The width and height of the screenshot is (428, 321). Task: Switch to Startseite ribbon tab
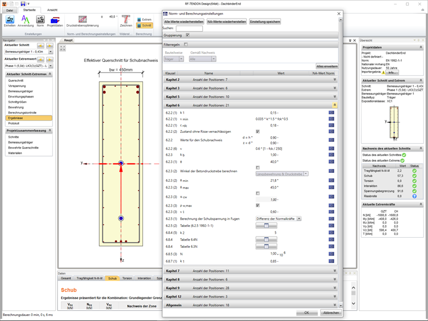click(29, 10)
